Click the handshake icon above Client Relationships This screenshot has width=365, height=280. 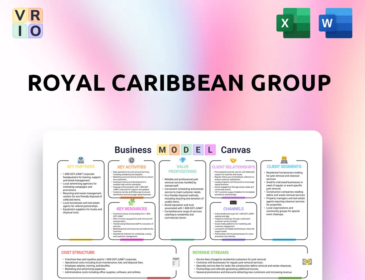tap(233, 161)
